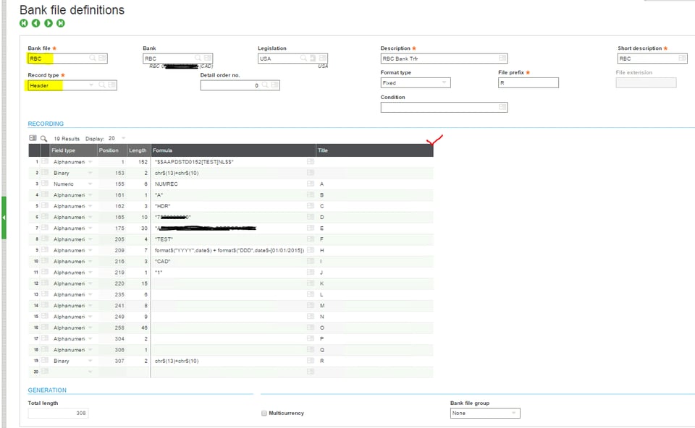Click the first record navigation icon
The image size is (695, 428).
click(24, 23)
